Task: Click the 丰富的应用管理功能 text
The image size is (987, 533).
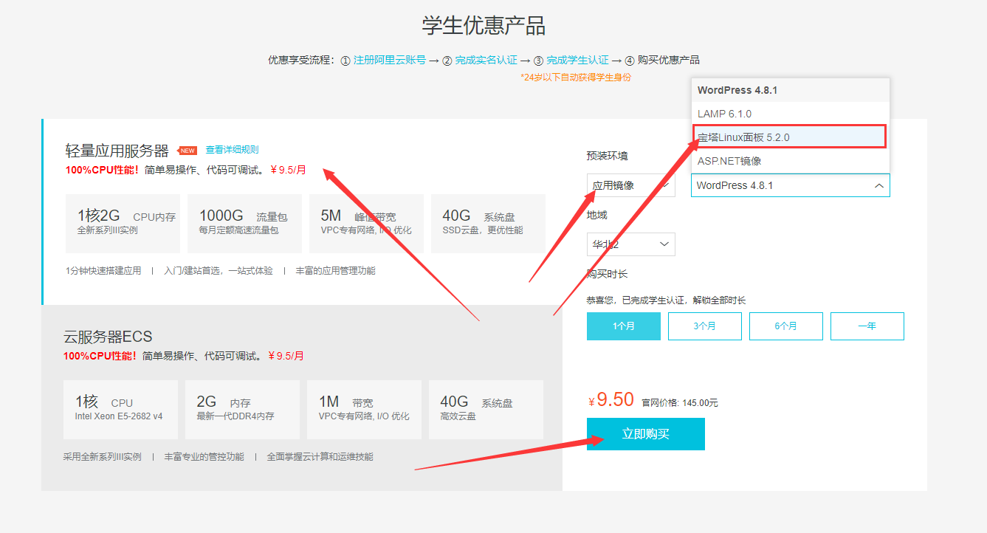Action: [335, 271]
